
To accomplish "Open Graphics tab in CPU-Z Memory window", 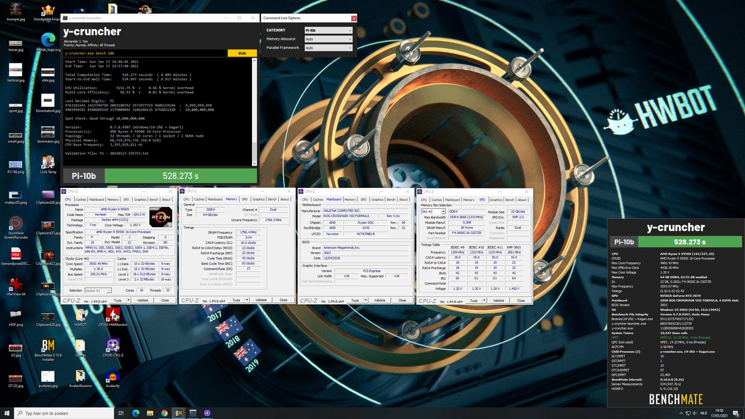I will 259,200.
